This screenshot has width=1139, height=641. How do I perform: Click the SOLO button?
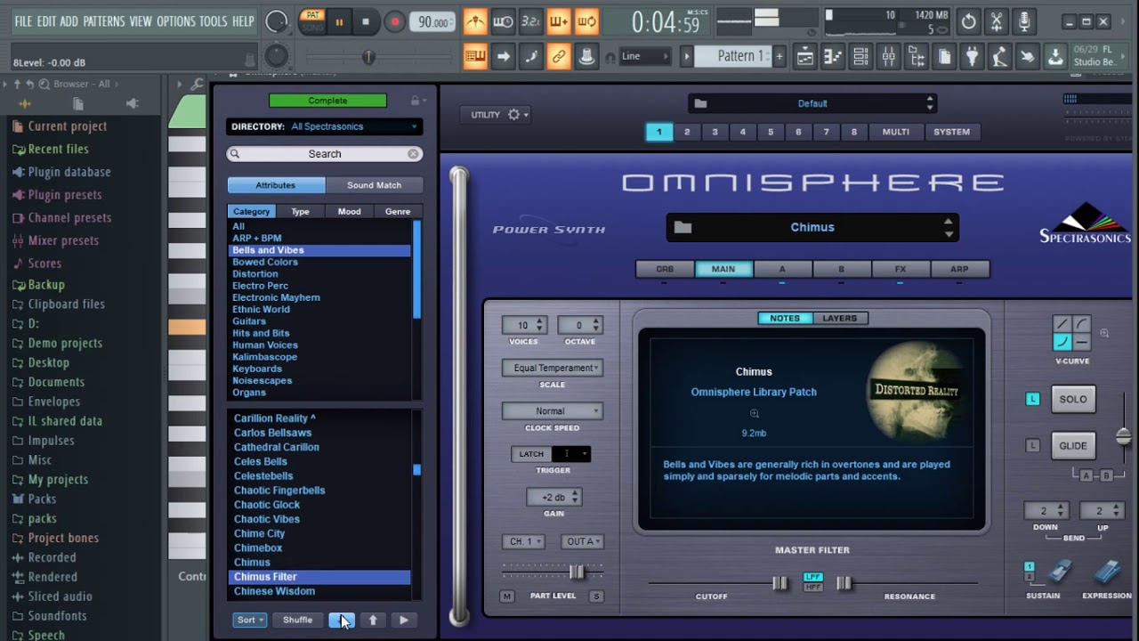point(1072,399)
